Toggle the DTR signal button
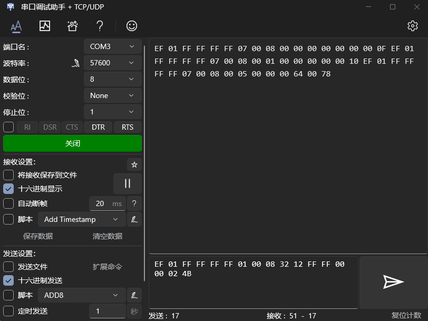This screenshot has width=428, height=321. pyautogui.click(x=98, y=127)
